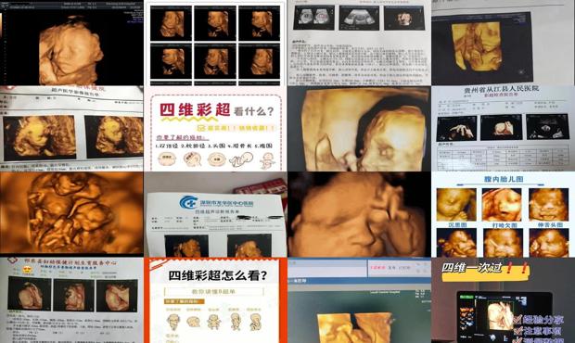This screenshot has height=343, width=575.
Task: Open the golden ultrasound photo on dark blue screen
Action: tap(503, 43)
